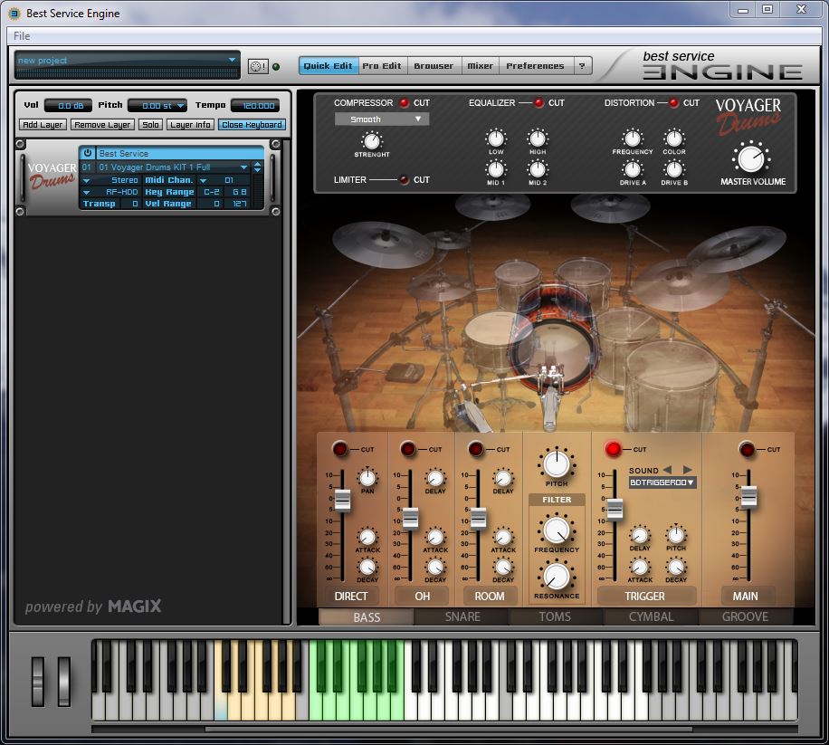
Task: Toggle the LIMITER cut LED
Action: click(405, 180)
